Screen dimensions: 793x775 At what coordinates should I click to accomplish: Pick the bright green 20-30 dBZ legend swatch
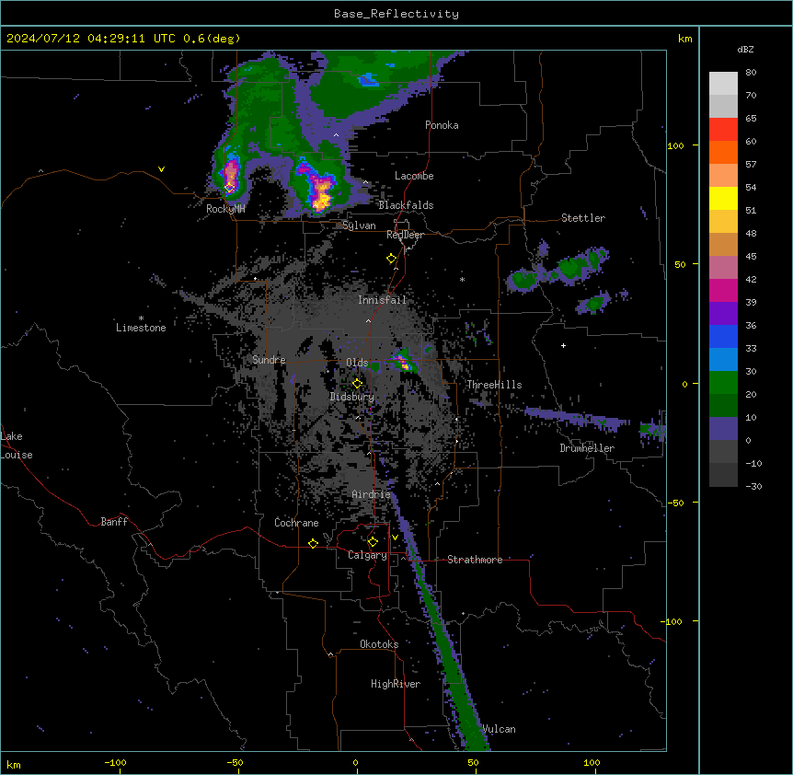(x=723, y=383)
